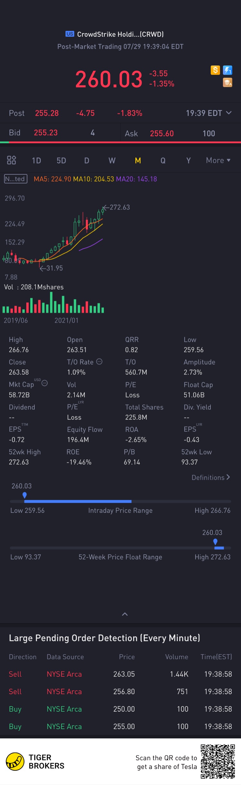
Task: Tap the MA20: 145.18 indicator label
Action: pos(137,179)
